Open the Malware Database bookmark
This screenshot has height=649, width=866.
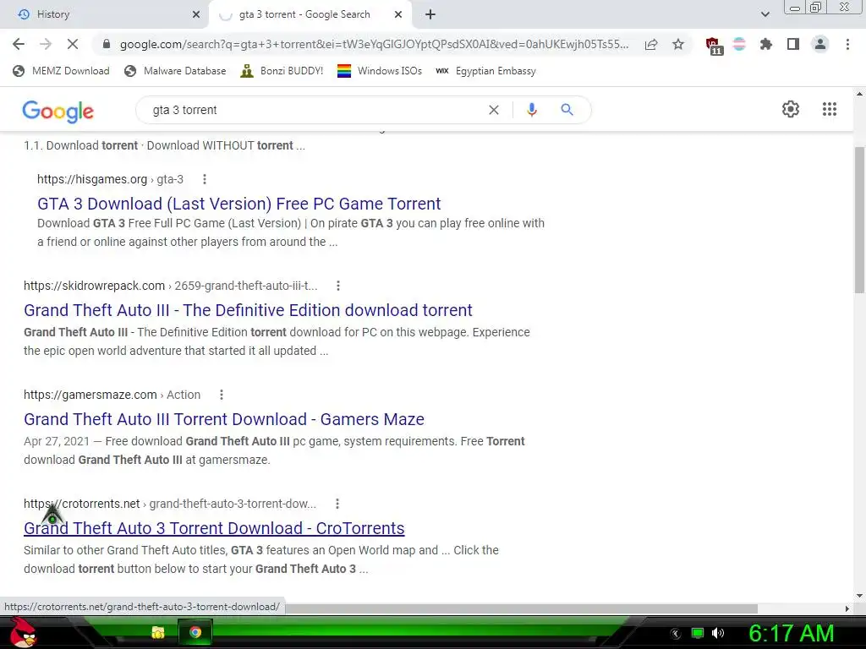pos(176,71)
